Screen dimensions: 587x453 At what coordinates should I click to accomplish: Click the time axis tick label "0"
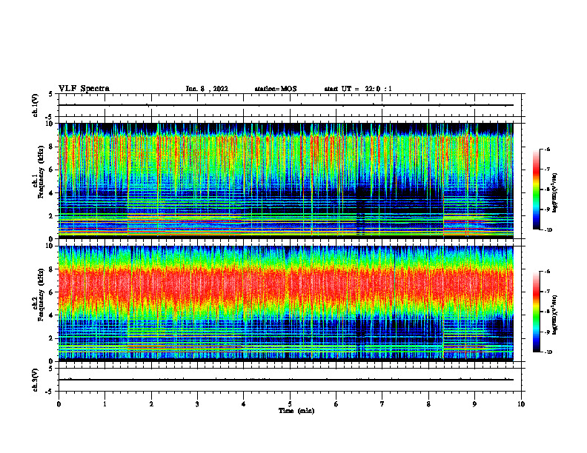(59, 404)
